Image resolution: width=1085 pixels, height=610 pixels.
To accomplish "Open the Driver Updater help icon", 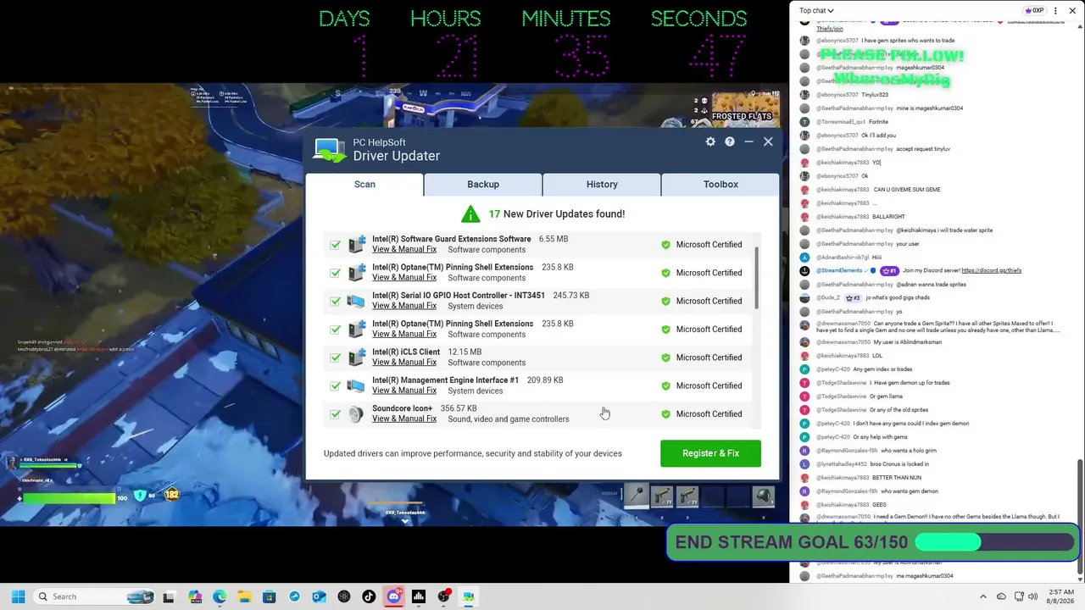I will coord(729,141).
